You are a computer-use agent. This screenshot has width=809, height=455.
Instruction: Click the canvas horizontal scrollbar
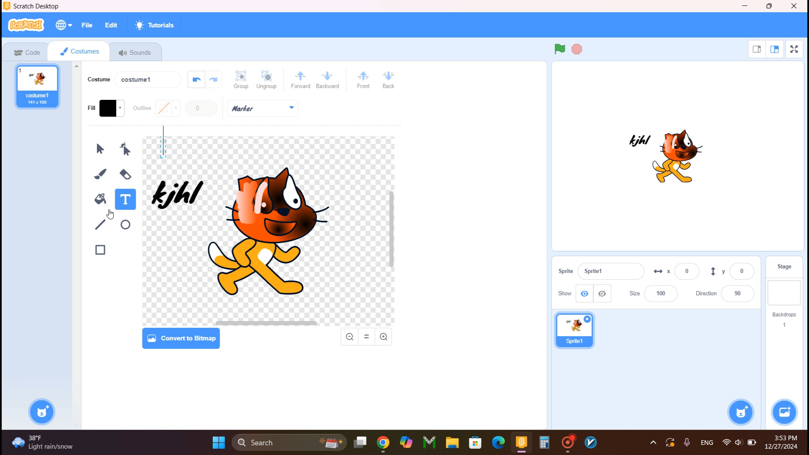click(266, 323)
